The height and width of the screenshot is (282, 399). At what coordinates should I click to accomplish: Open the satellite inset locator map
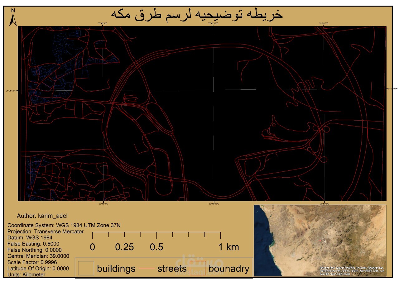(320, 240)
